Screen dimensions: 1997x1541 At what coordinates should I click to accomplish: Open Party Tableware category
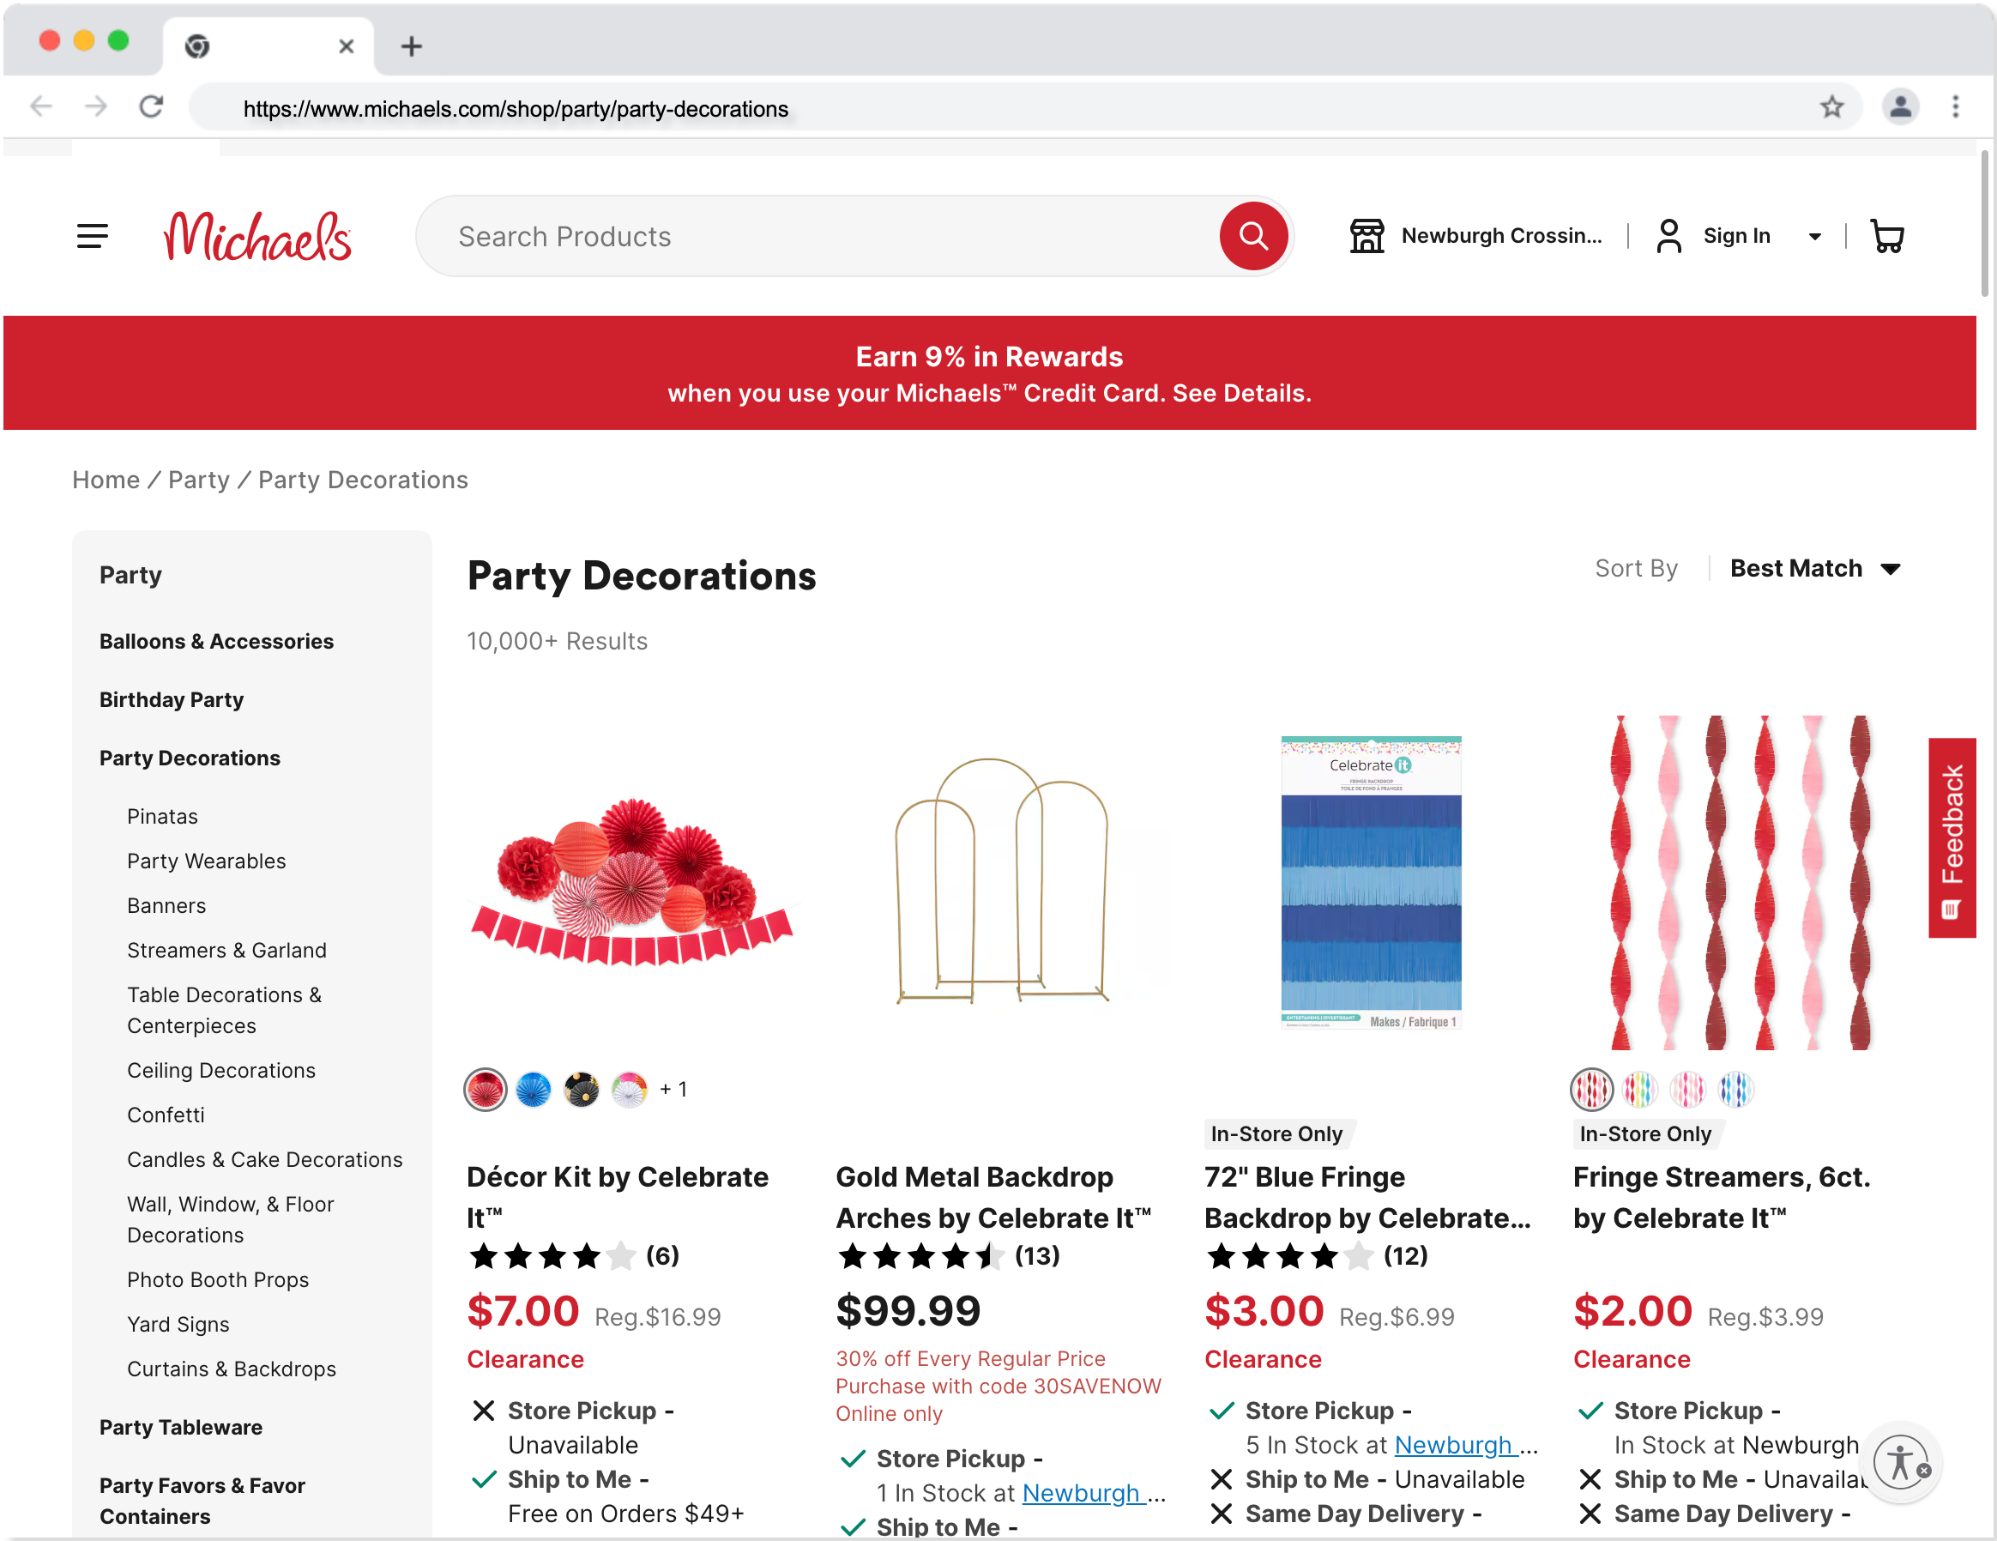(x=181, y=1427)
